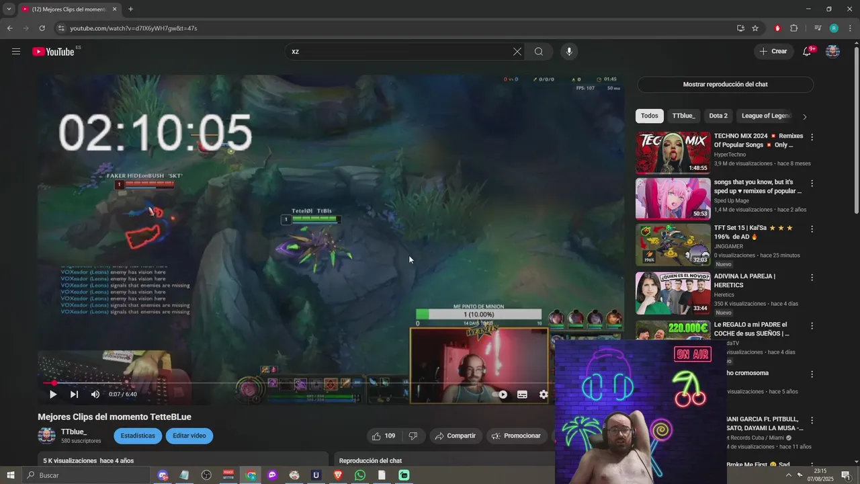The height and width of the screenshot is (484, 860).
Task: Go back in the browser
Action: [x=9, y=28]
